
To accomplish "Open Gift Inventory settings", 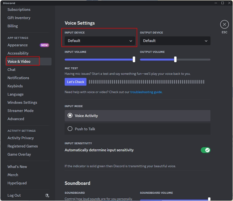I will 19,18.
